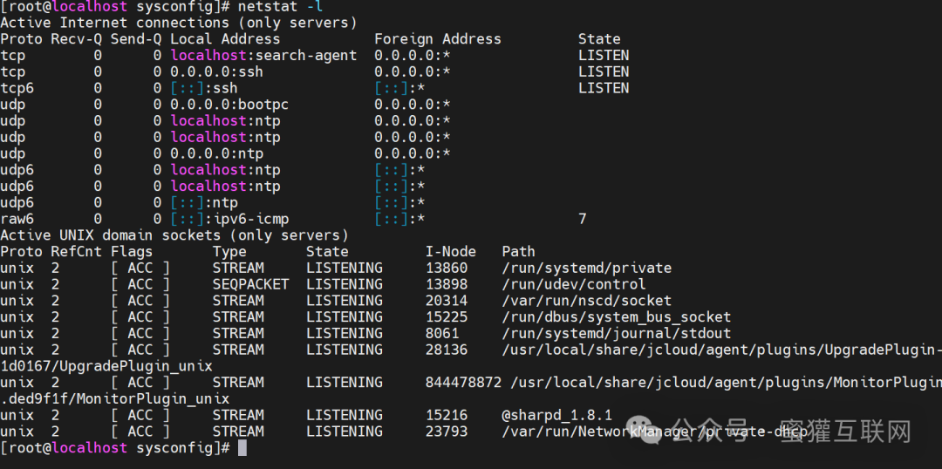Viewport: 942px width, 469px height.
Task: Click '[::]:ipv6-icmp' in the raw6 row
Action: pos(229,219)
